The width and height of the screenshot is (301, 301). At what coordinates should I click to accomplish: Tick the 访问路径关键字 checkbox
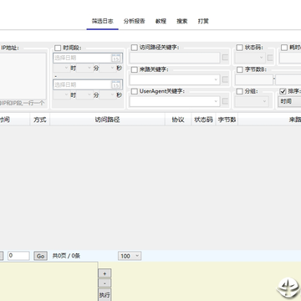[135, 48]
